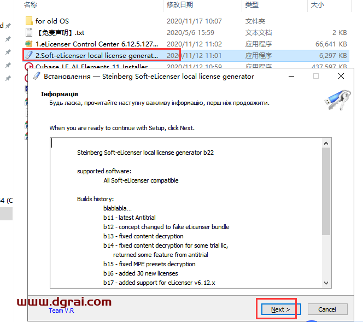This screenshot has width=363, height=322.
Task: Open the 'for old OS' folder icon
Action: tap(29, 21)
